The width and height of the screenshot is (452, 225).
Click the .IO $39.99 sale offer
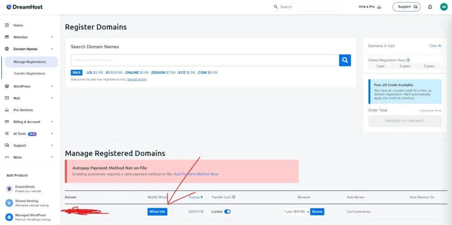tap(113, 72)
